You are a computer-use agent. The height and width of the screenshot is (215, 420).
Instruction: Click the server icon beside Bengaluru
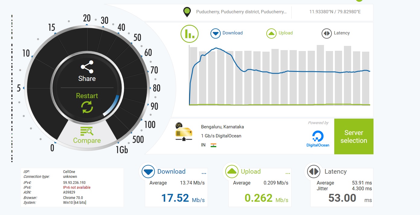tap(184, 132)
